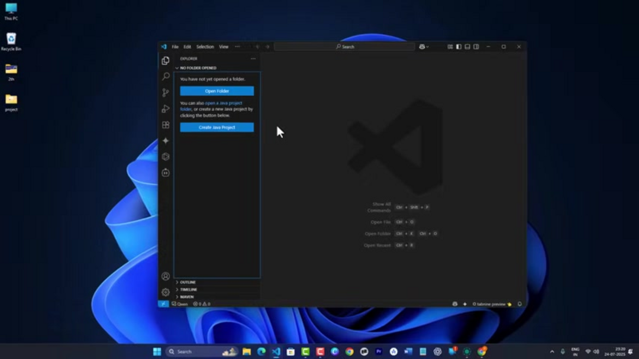Open the File menu

175,47
